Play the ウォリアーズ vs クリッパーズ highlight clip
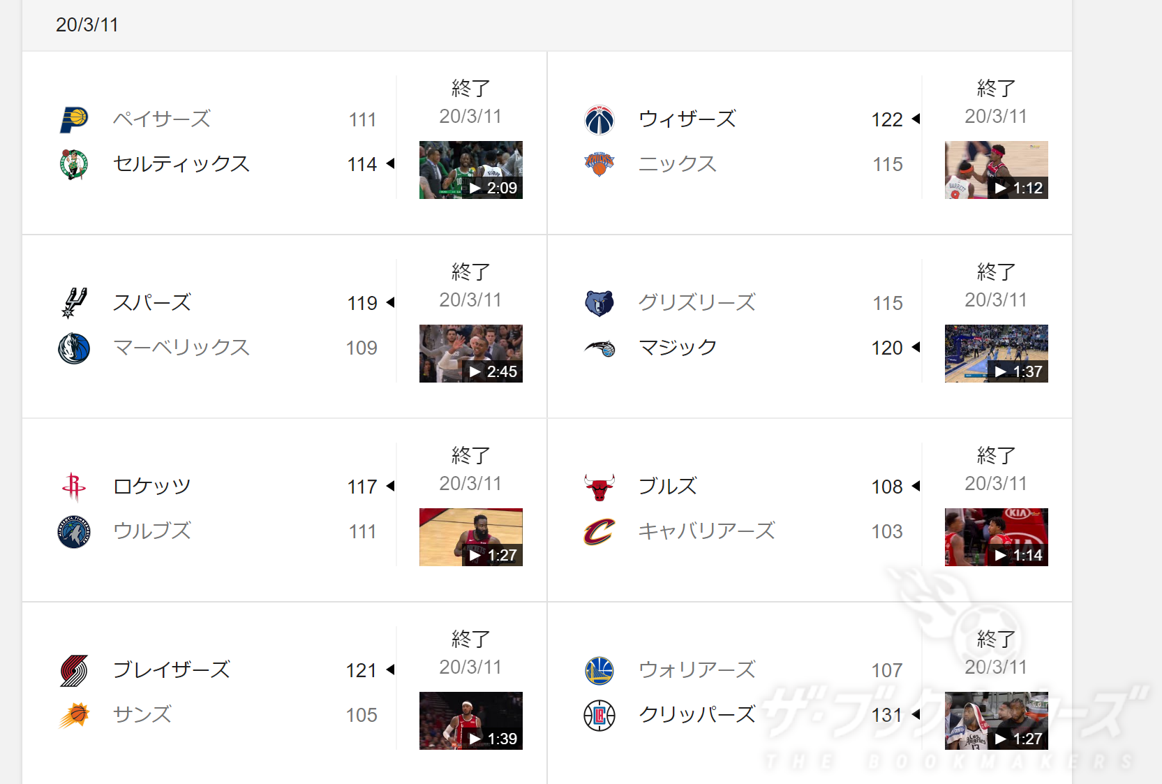Viewport: 1162px width, 784px height. pos(996,720)
